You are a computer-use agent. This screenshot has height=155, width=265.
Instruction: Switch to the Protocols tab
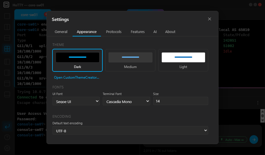(114, 32)
